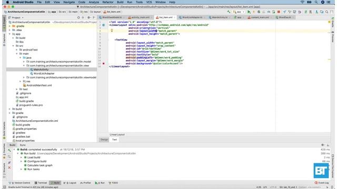Switch to the content_main.xml tab

(x=260, y=17)
